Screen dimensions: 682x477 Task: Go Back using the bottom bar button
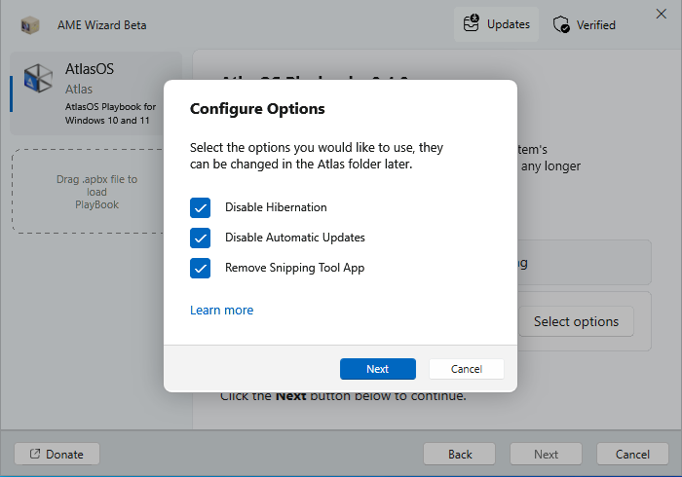click(x=460, y=454)
